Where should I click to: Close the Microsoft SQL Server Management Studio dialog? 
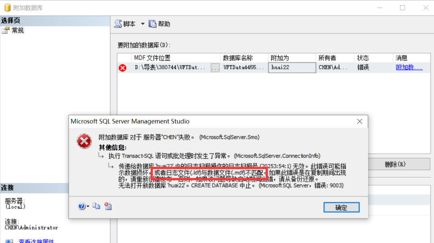[360, 121]
